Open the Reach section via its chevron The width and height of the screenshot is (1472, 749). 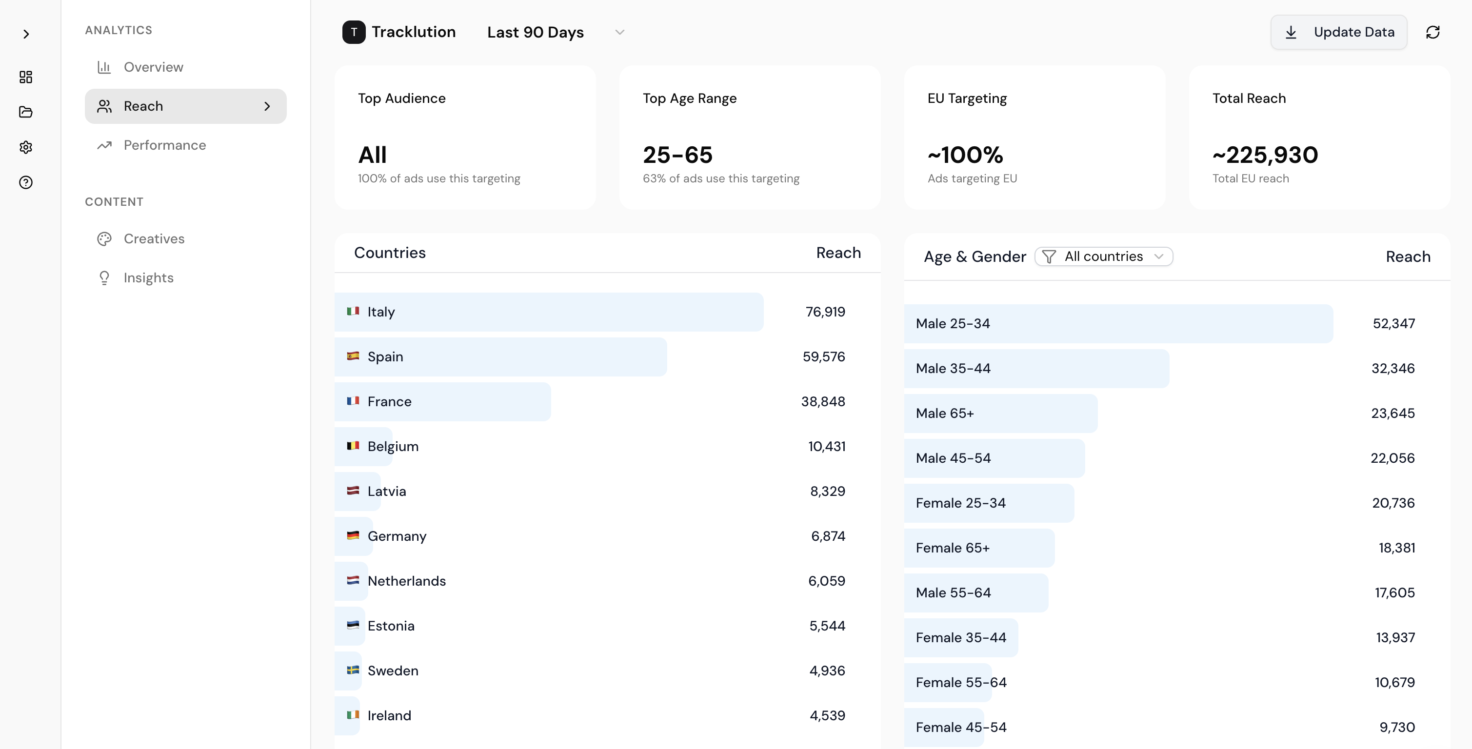click(x=267, y=106)
